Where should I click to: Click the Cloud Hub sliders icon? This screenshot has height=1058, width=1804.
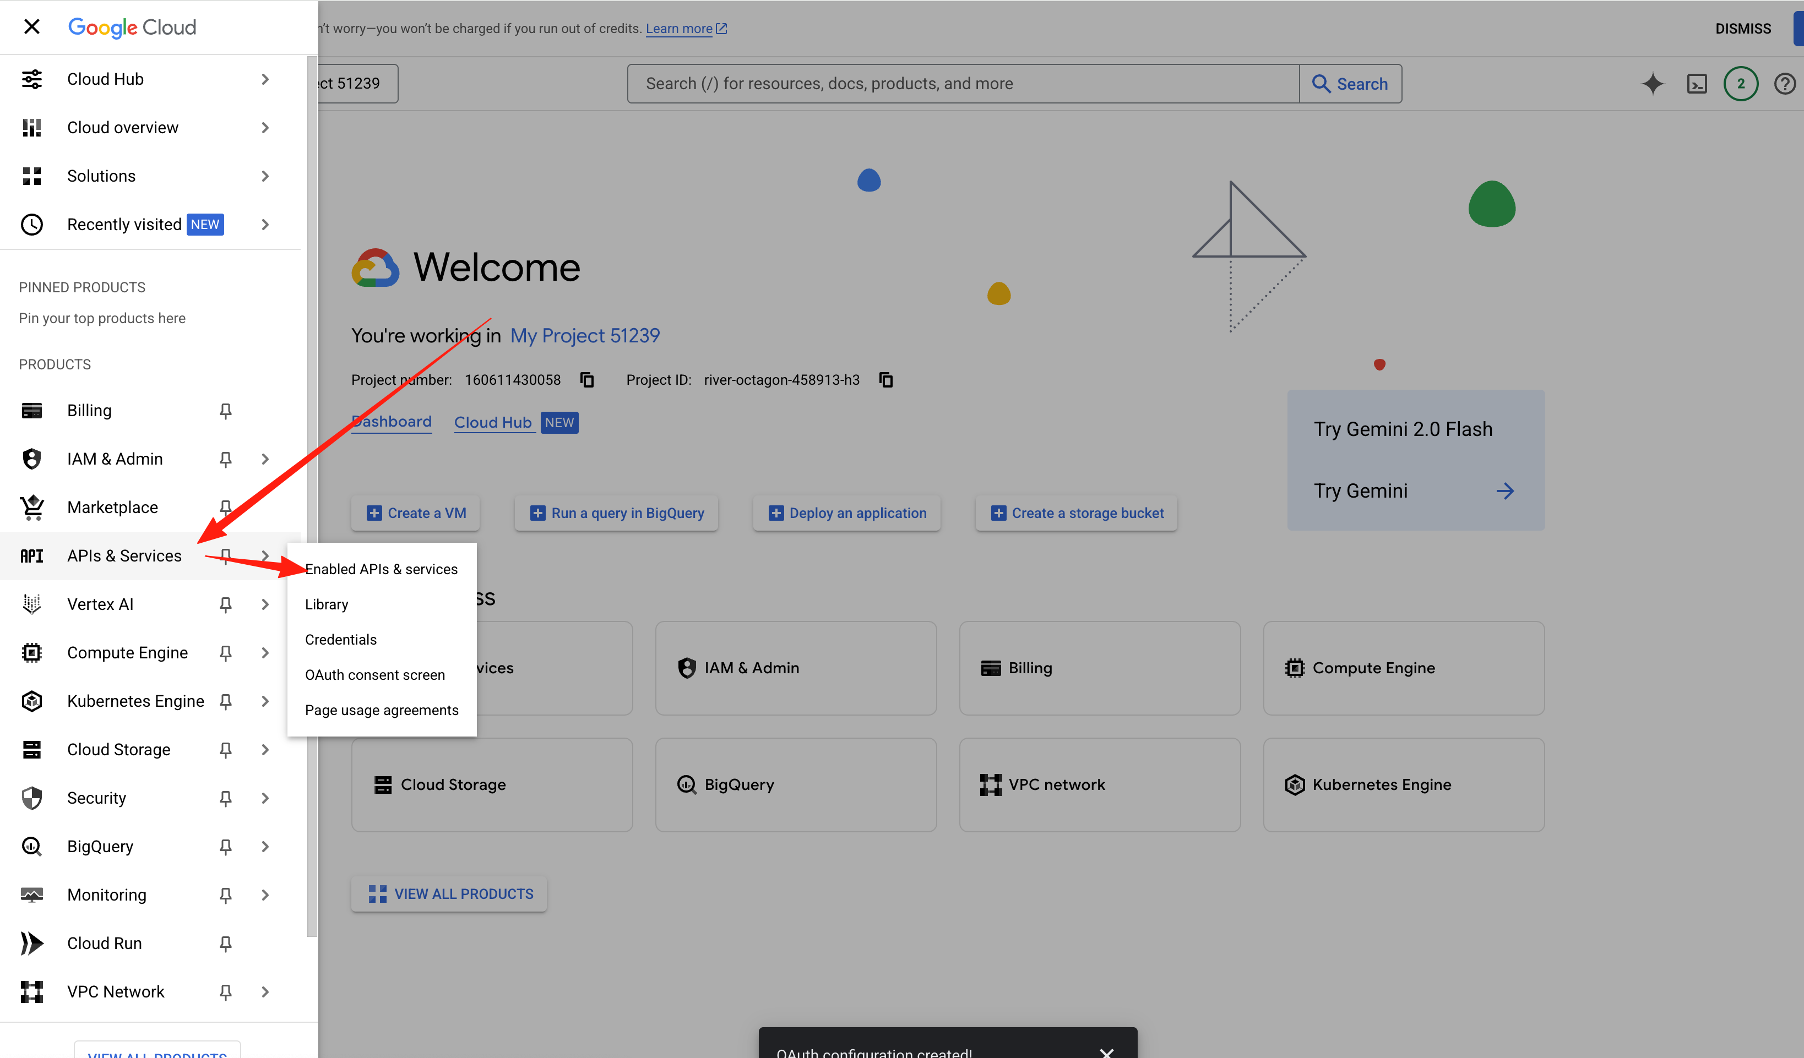(x=31, y=79)
